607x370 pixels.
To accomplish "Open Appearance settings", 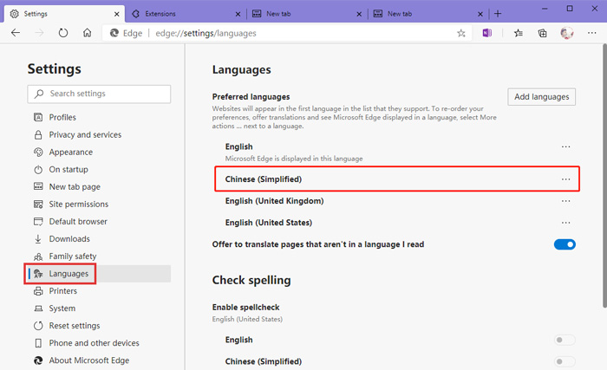I will click(x=71, y=153).
